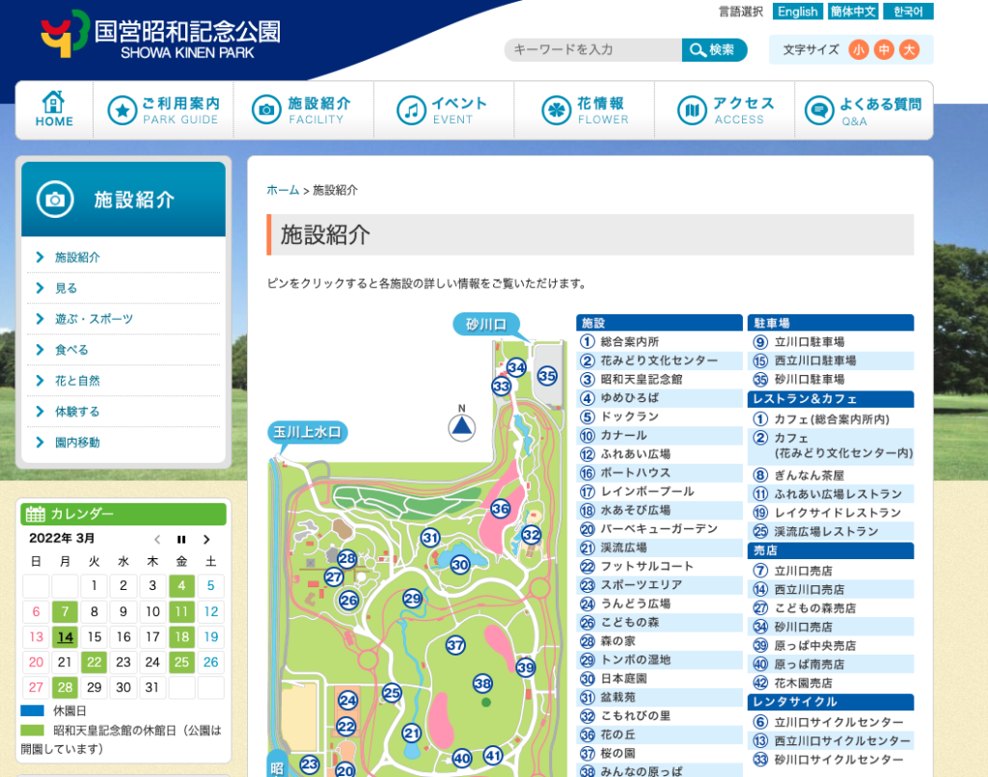The width and height of the screenshot is (988, 777).
Task: Go to previous month in calendar
Action: pyautogui.click(x=157, y=539)
